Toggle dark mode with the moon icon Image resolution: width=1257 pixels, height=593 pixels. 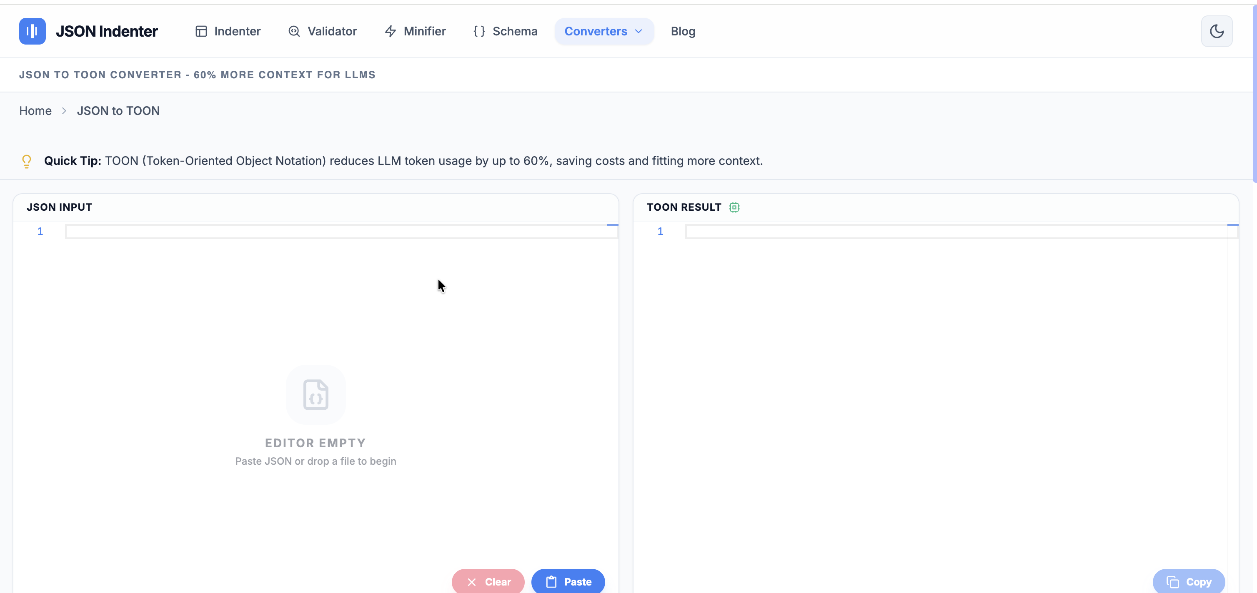point(1217,31)
